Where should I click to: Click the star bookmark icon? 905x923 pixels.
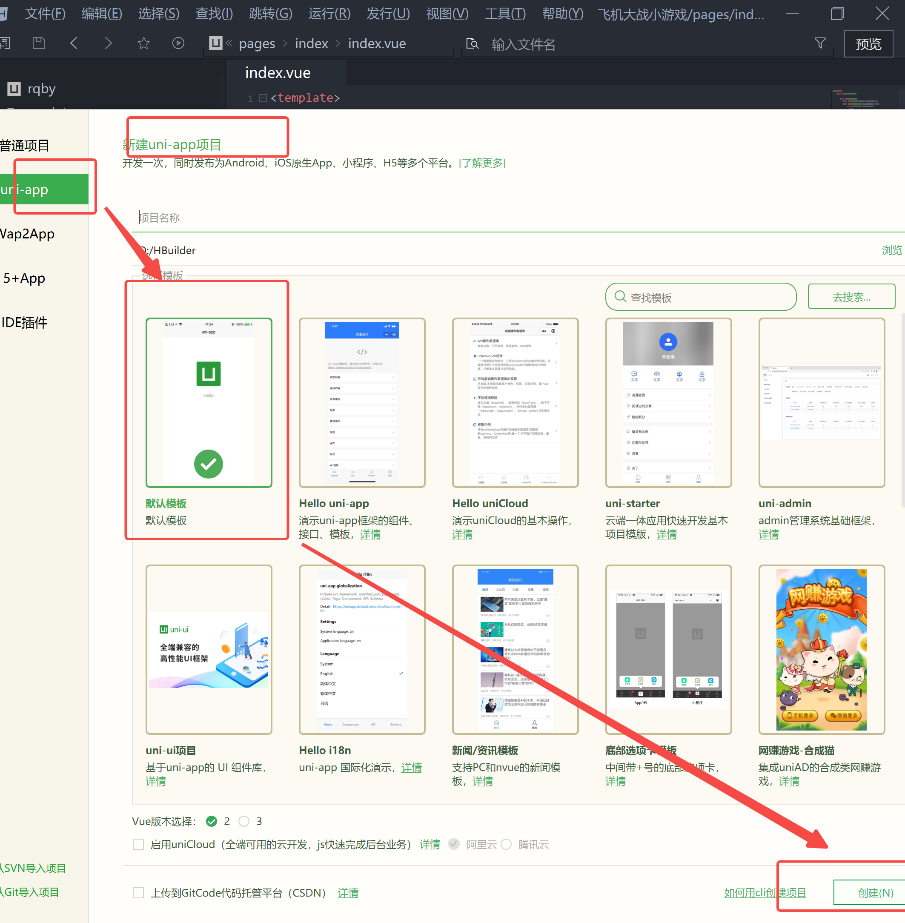[x=143, y=44]
